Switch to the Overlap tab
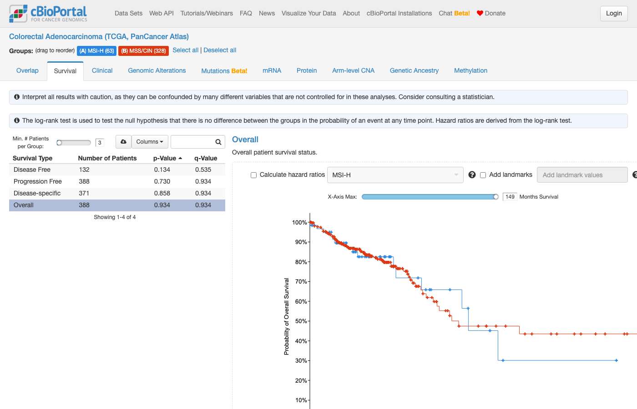Screen dimensions: 637x409 (27, 70)
